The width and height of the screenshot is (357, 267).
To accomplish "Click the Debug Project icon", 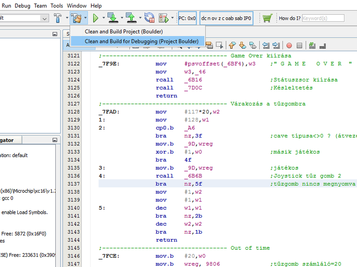I will [x=164, y=18].
